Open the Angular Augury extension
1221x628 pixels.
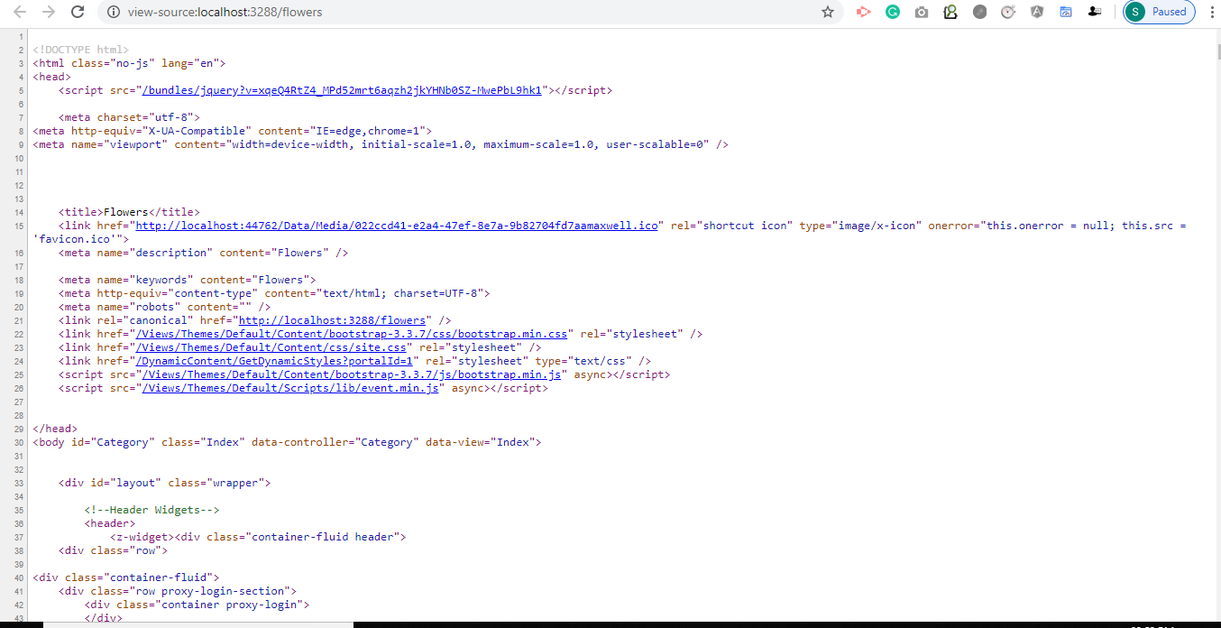[x=1037, y=12]
